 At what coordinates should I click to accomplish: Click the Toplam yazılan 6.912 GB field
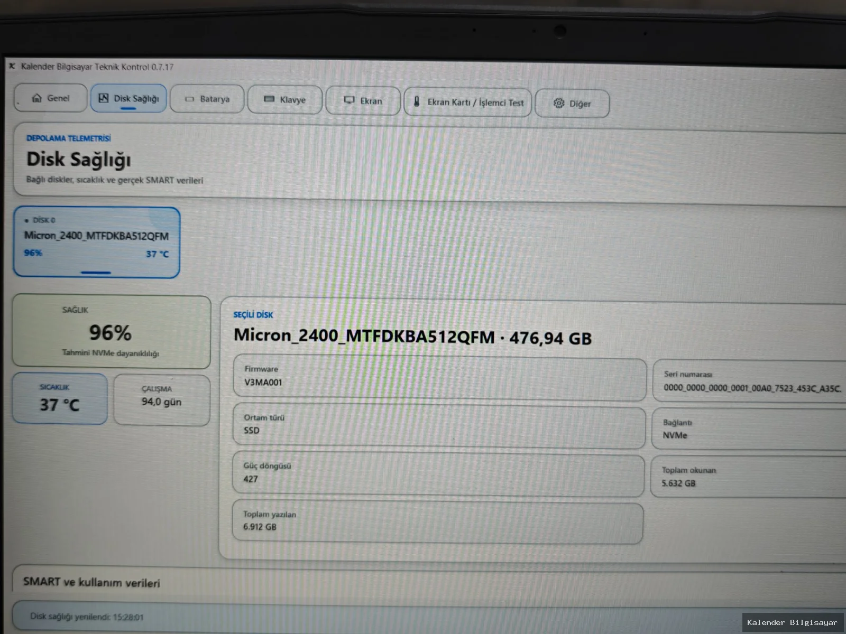[438, 522]
